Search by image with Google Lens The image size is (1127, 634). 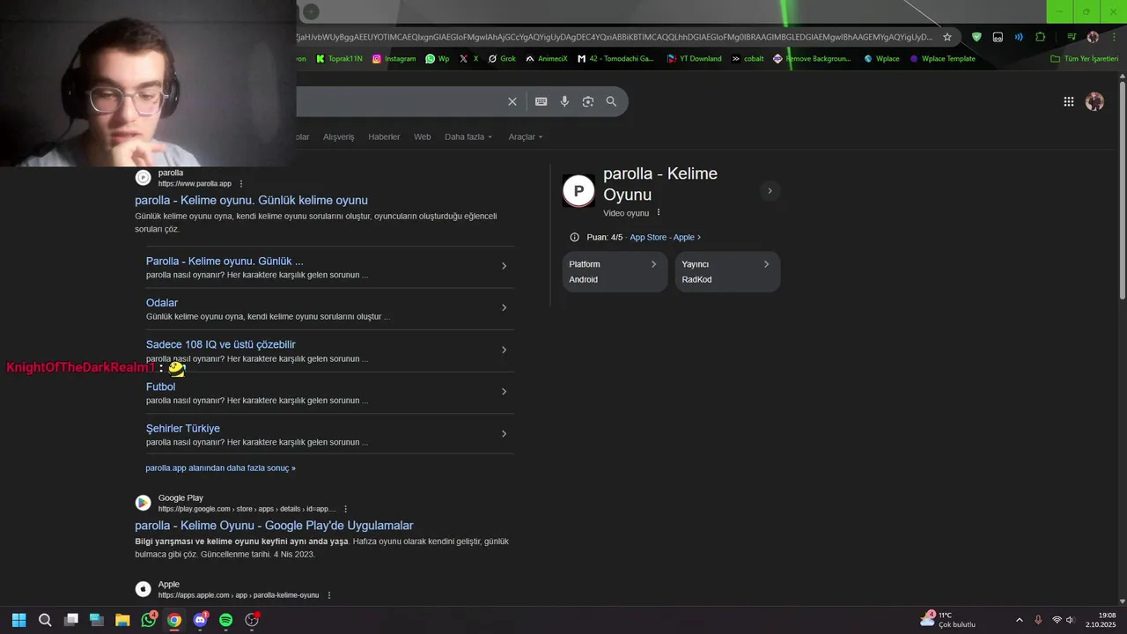point(588,101)
